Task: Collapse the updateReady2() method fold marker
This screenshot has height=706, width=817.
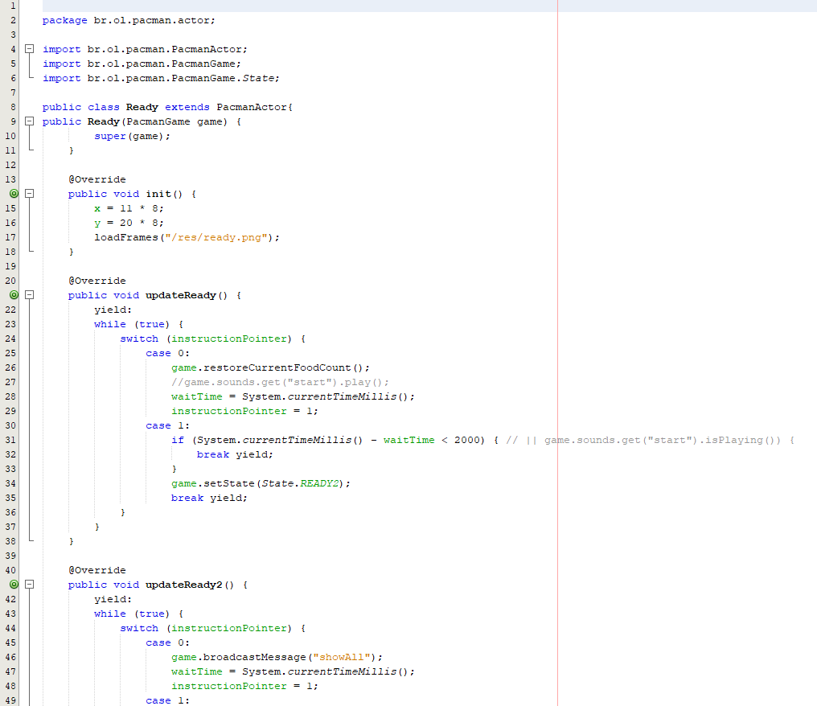Action: [x=30, y=585]
